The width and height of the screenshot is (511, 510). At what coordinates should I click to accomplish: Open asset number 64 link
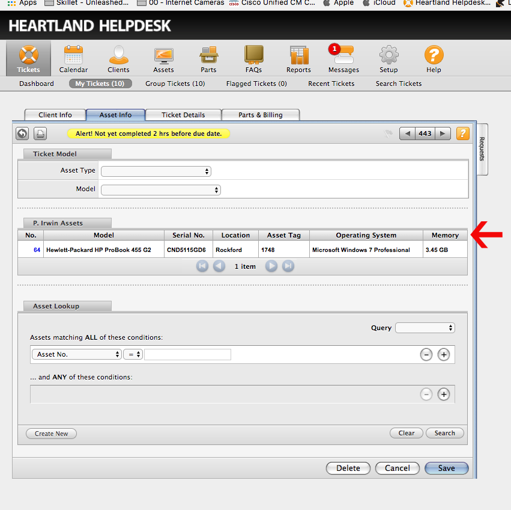[x=37, y=250]
